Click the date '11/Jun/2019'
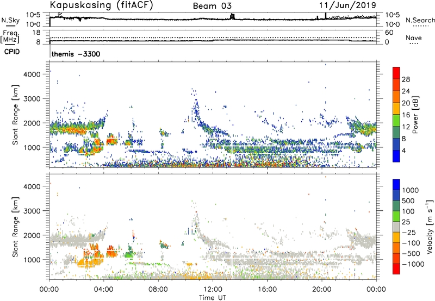This screenshot has width=435, height=301. (x=347, y=5)
